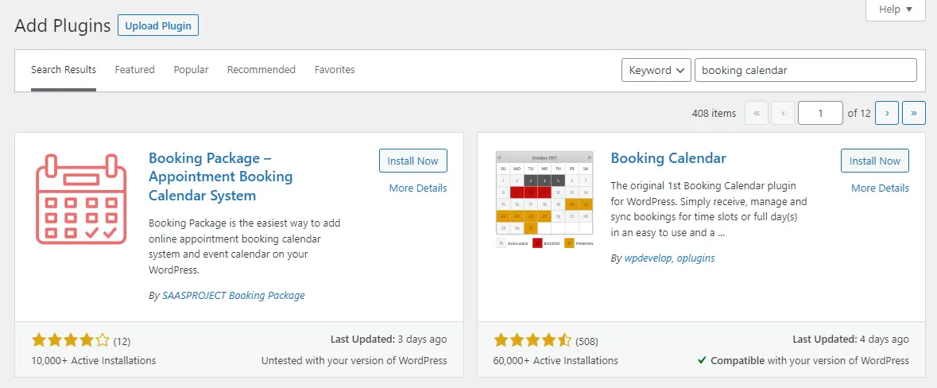937x388 pixels.
Task: Open the Booking Calendar title link
Action: coord(668,158)
